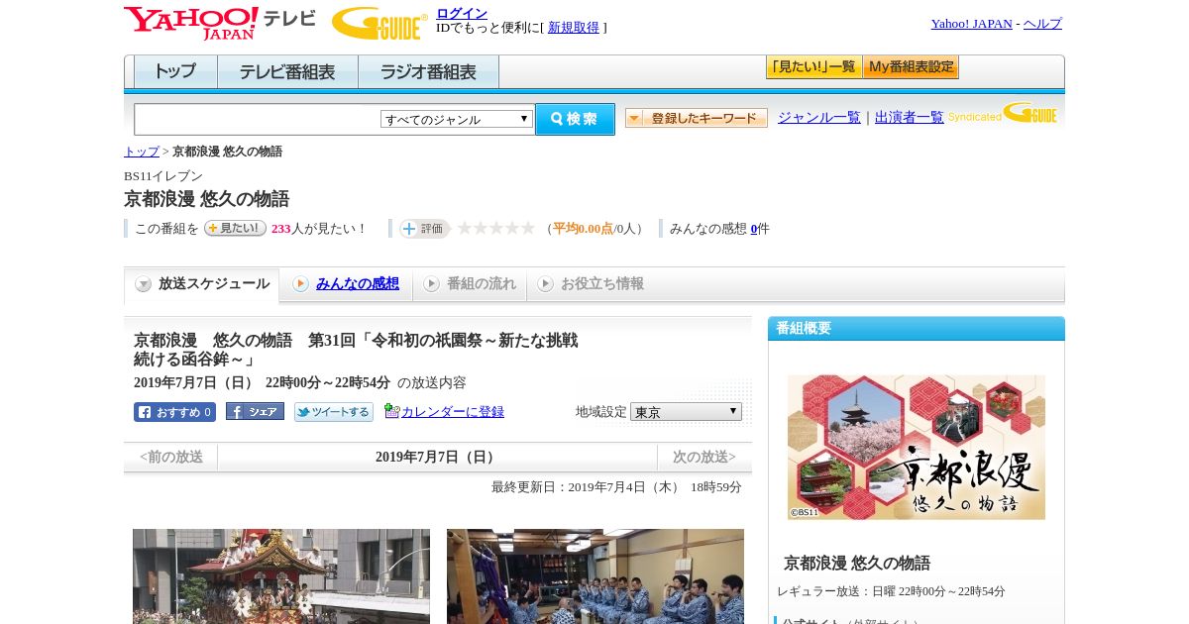The width and height of the screenshot is (1189, 624).
Task: Click the festival float photo thumbnail
Action: point(281,576)
